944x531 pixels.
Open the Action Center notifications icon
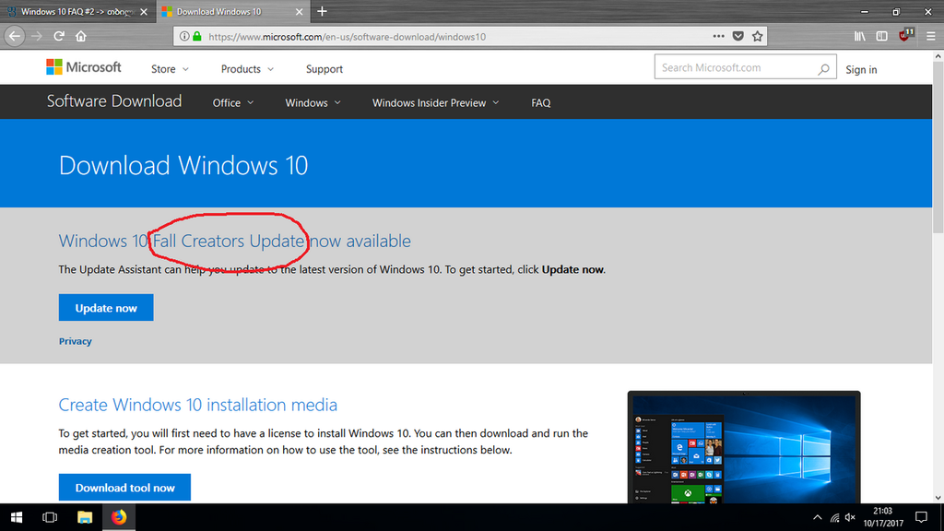(921, 517)
